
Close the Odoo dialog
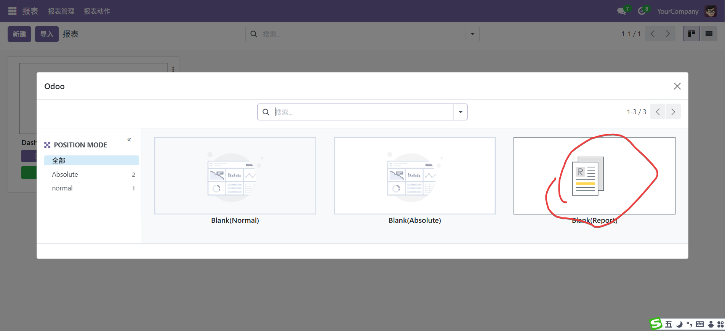[x=677, y=86]
